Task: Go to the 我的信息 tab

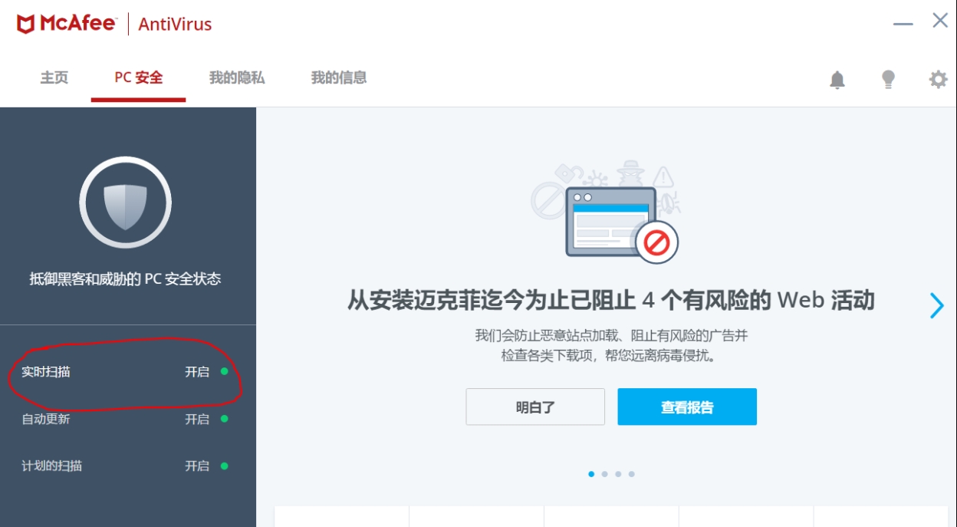Action: (x=338, y=77)
